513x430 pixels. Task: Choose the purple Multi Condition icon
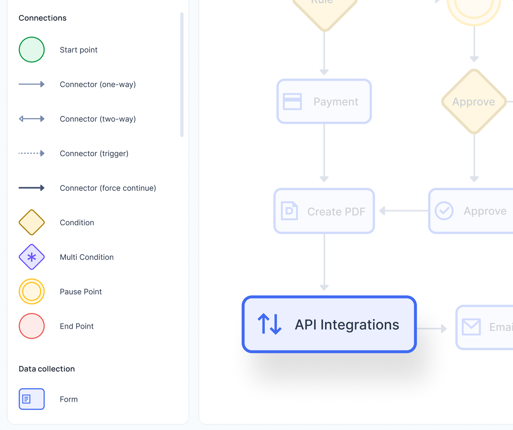pyautogui.click(x=31, y=257)
